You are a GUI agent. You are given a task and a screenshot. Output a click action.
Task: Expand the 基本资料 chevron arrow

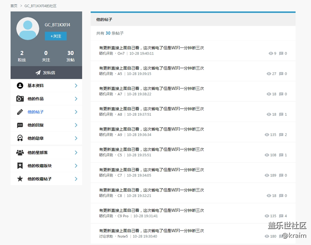click(x=76, y=86)
